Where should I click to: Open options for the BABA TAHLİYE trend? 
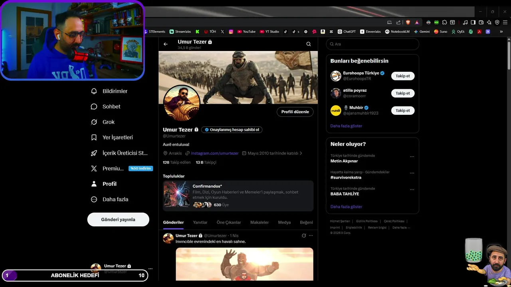[412, 189]
